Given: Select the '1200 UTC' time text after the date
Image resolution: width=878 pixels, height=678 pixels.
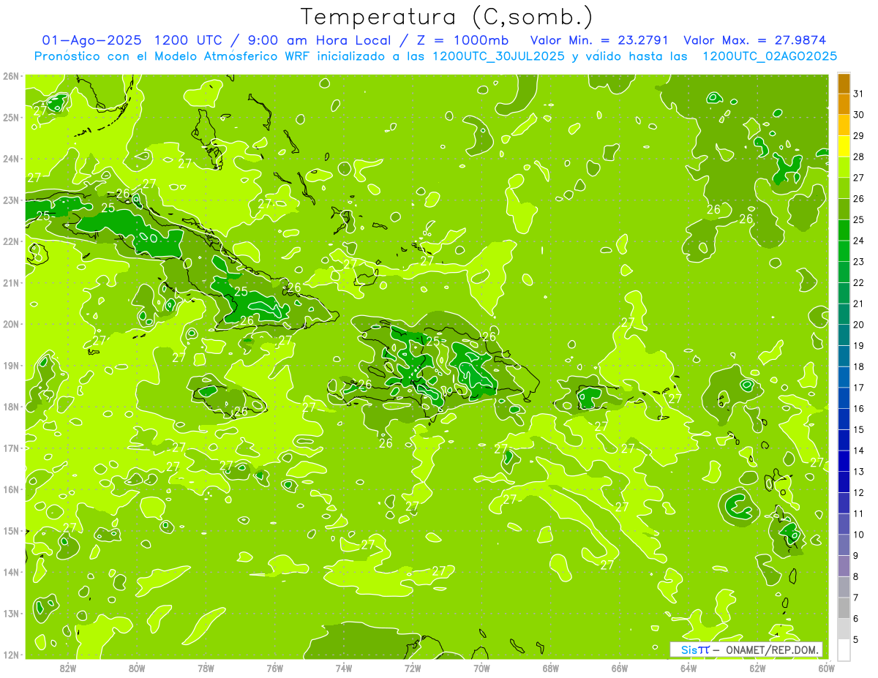Looking at the screenshot, I should pyautogui.click(x=190, y=40).
